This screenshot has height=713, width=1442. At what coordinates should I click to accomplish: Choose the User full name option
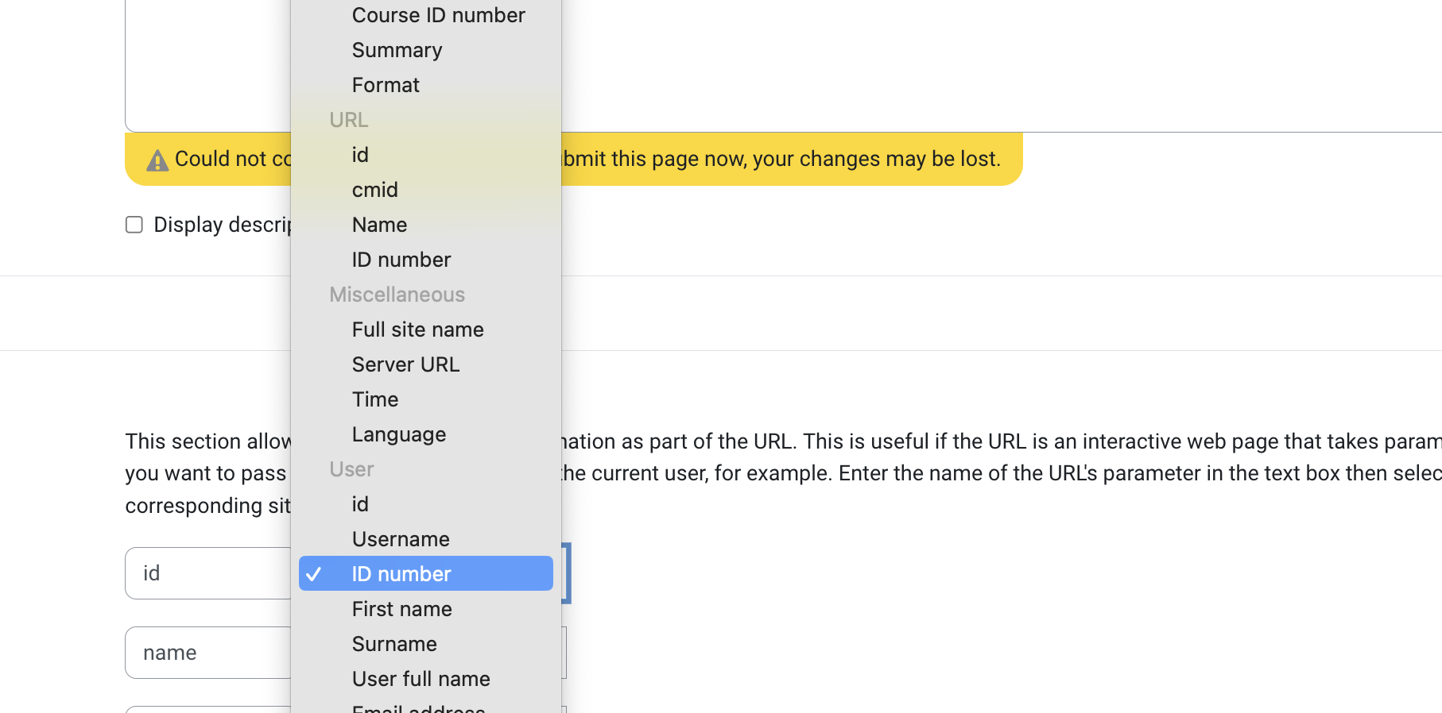tap(421, 679)
